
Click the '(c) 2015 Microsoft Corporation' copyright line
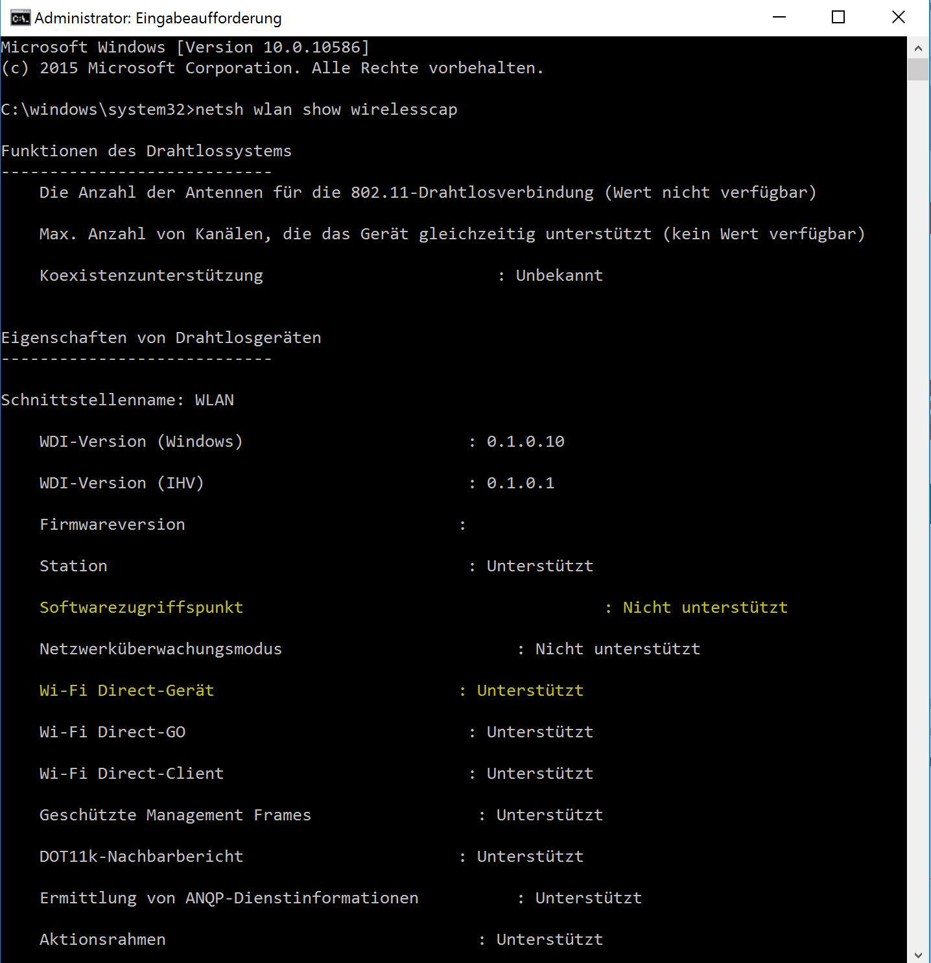coord(273,68)
